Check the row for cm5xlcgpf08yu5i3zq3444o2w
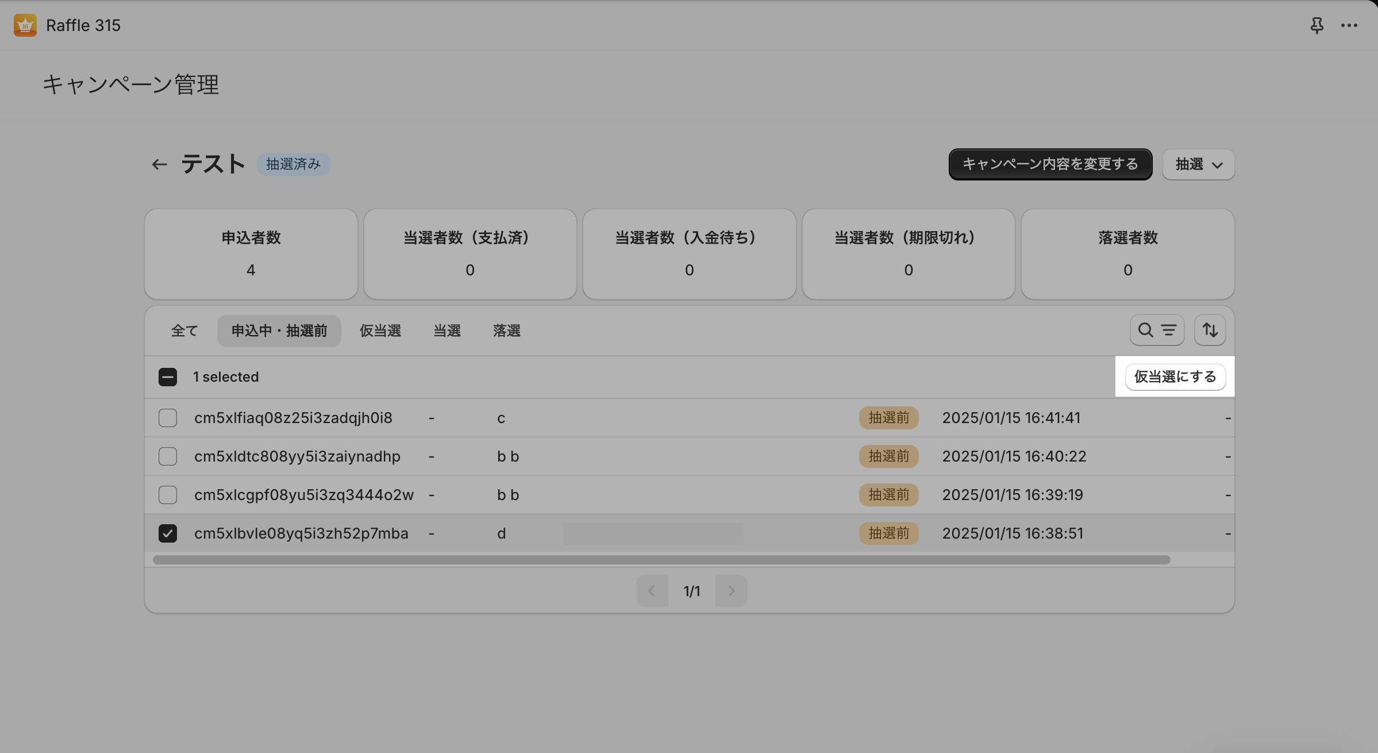This screenshot has width=1378, height=753. click(x=168, y=495)
